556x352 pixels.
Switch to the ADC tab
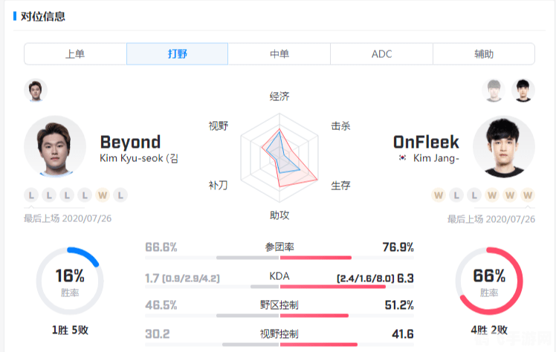point(381,54)
